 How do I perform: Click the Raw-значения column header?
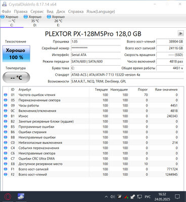point(166,89)
